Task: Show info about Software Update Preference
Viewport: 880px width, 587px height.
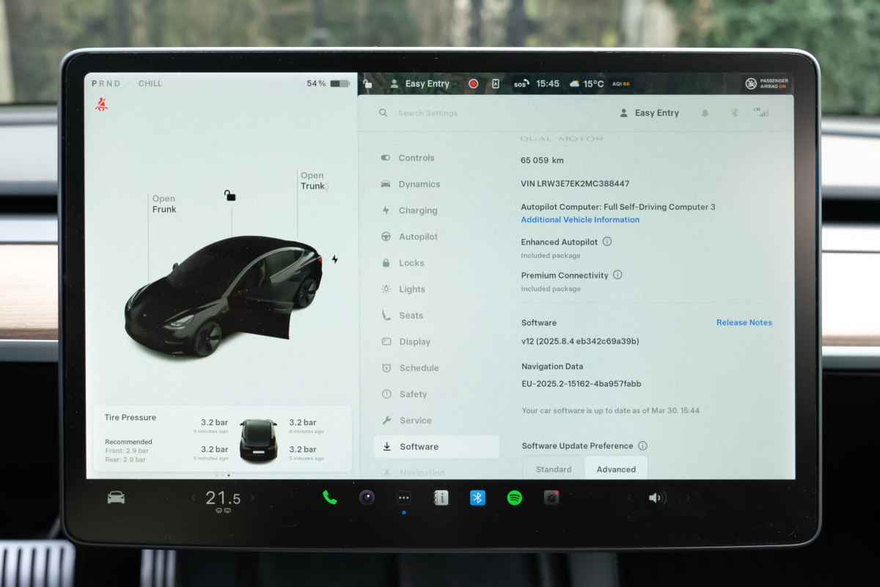Action: click(642, 446)
